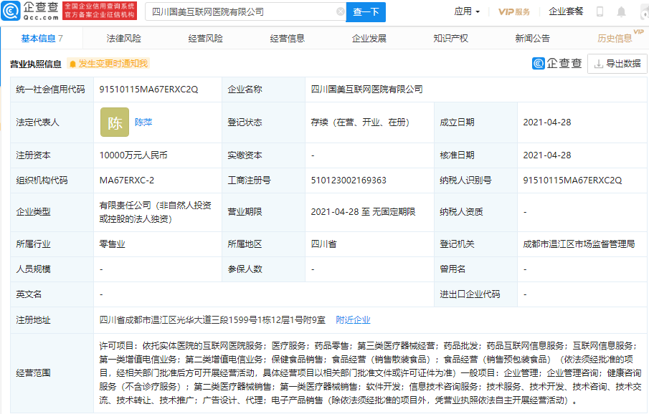649x414 pixels.
Task: Open the 知识产权 tab
Action: coord(451,39)
